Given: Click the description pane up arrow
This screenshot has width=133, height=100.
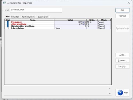Looking at the screenshot, I should click(x=110, y=89).
